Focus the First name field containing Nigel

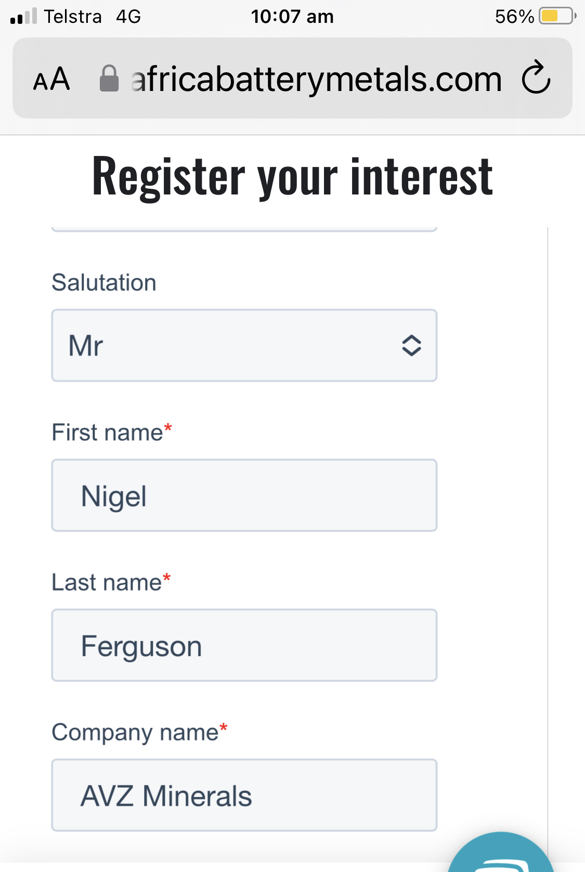[x=244, y=495]
